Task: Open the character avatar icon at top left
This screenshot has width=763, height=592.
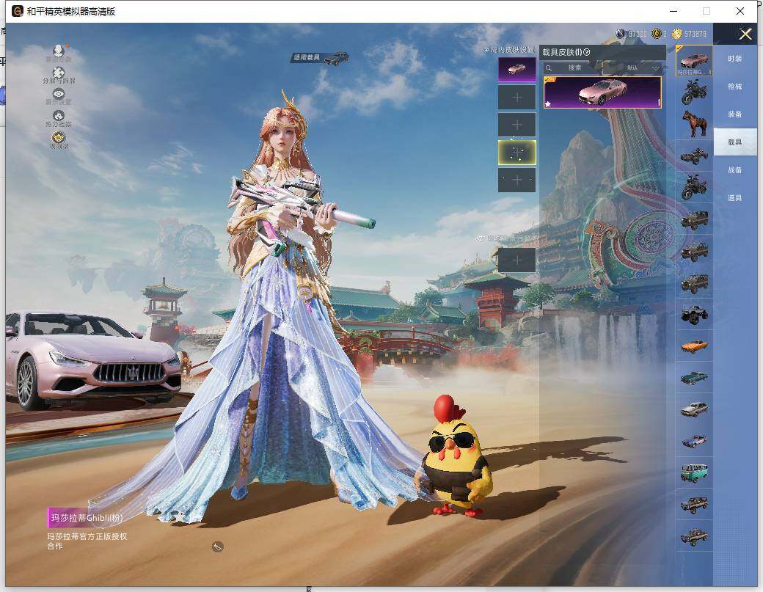Action: (x=59, y=51)
